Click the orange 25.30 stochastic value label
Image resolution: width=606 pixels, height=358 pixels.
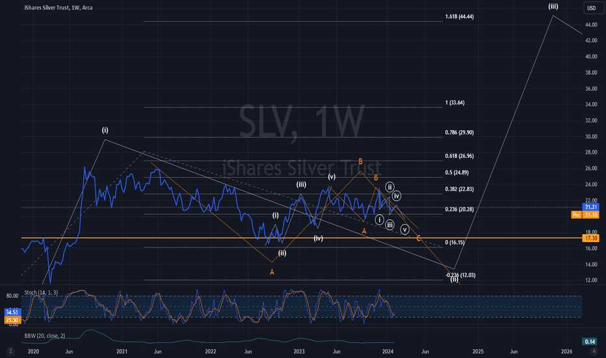[x=12, y=320]
